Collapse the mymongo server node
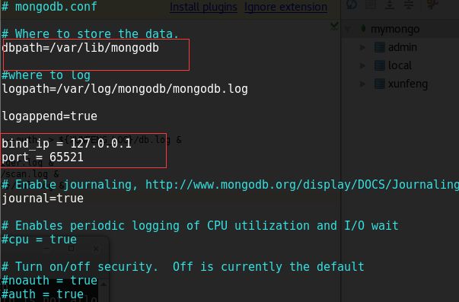This screenshot has width=459, height=302. [348, 29]
